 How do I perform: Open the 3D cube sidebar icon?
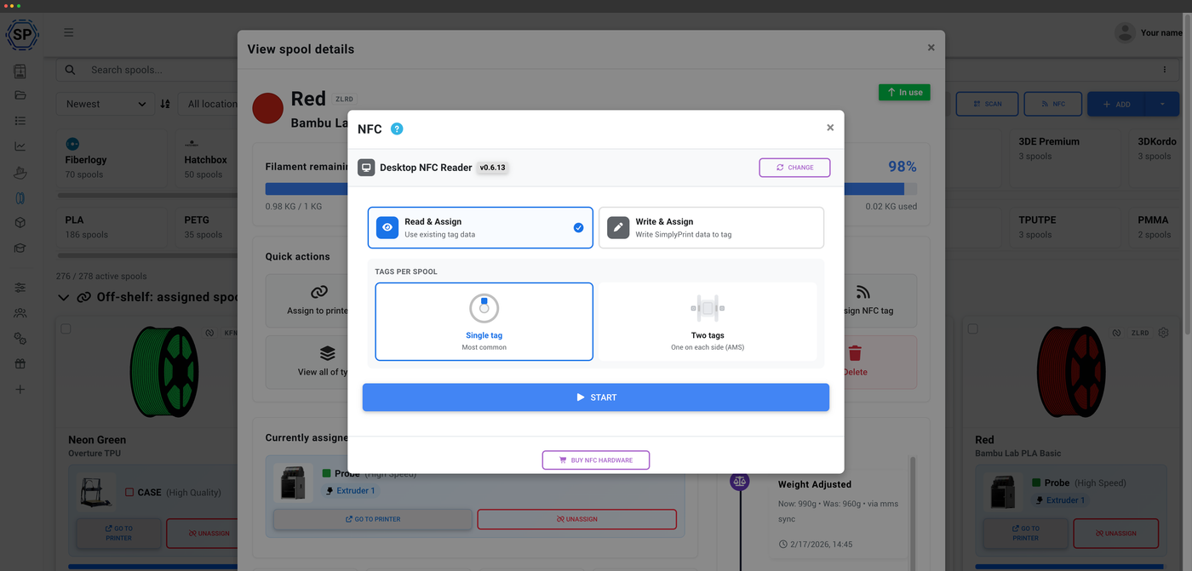coord(20,223)
